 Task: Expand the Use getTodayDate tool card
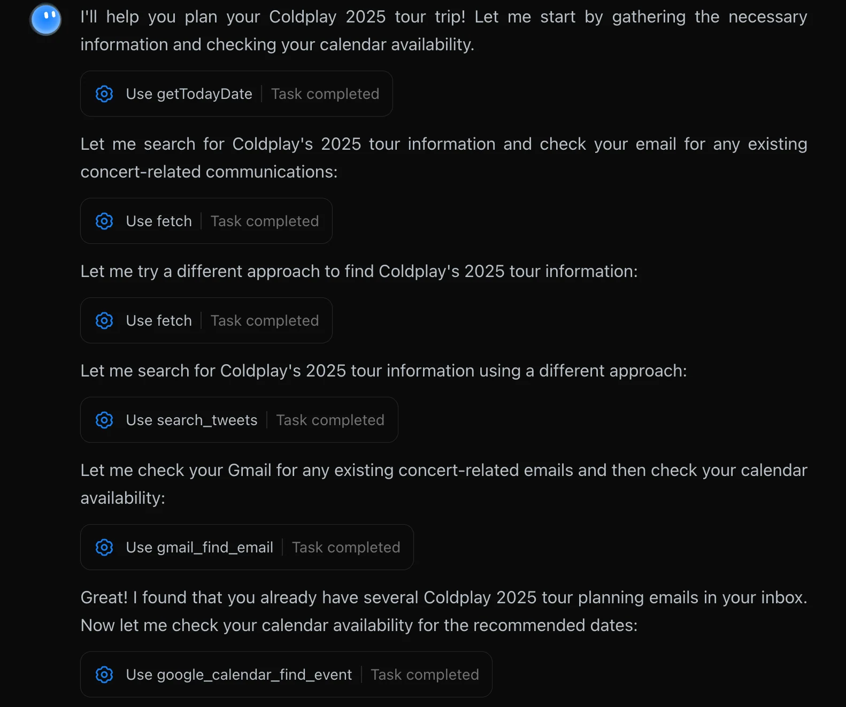[236, 94]
